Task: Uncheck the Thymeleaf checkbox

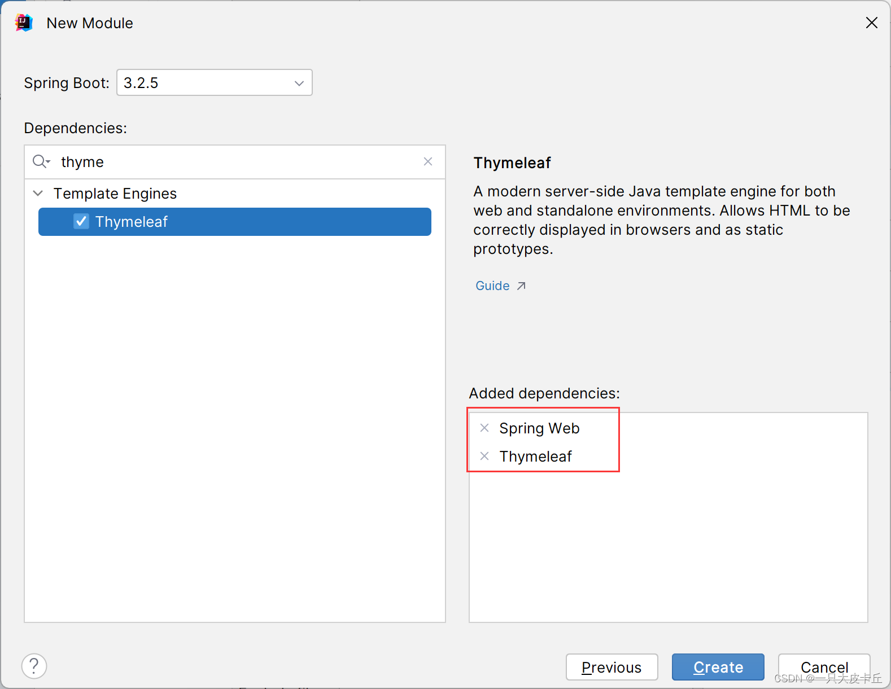Action: tap(81, 221)
